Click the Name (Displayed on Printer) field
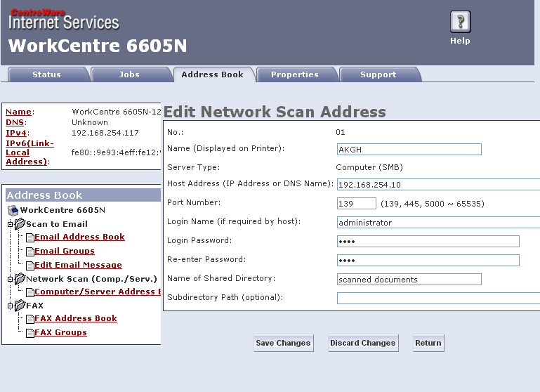Viewport: 540px width, 392px height. [x=409, y=150]
